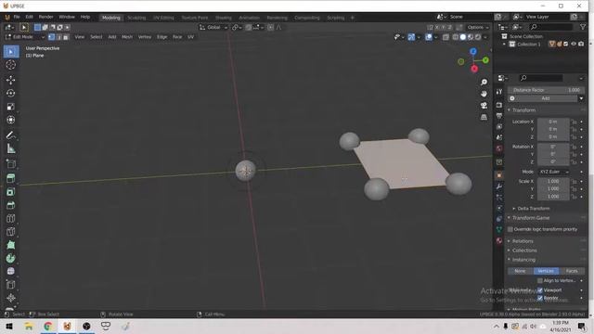Toggle Collection 1 eye visibility
This screenshot has width=594, height=334.
tap(574, 45)
